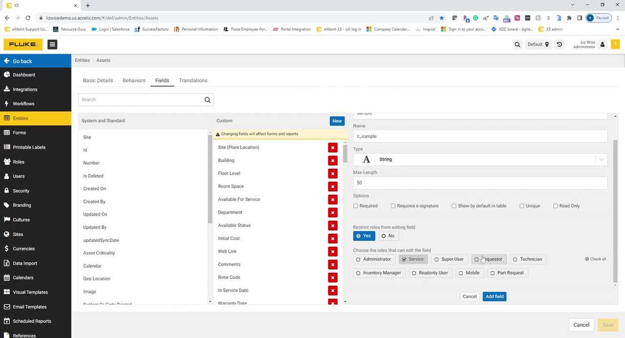Viewport: 625px width, 338px height.
Task: Edit the Name field c_sample
Action: 480,136
